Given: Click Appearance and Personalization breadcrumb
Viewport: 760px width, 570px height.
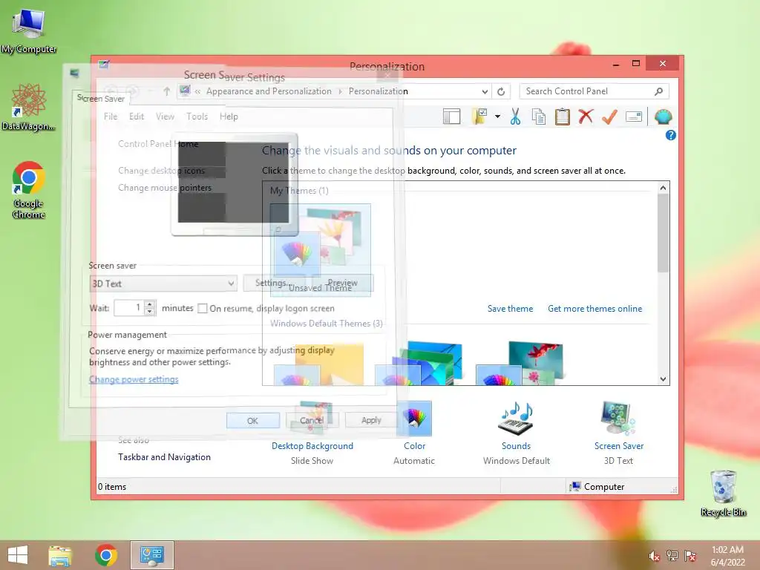Looking at the screenshot, I should click(x=269, y=91).
